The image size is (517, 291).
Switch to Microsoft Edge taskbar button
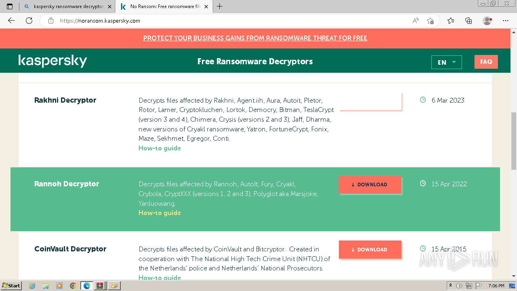(86, 286)
